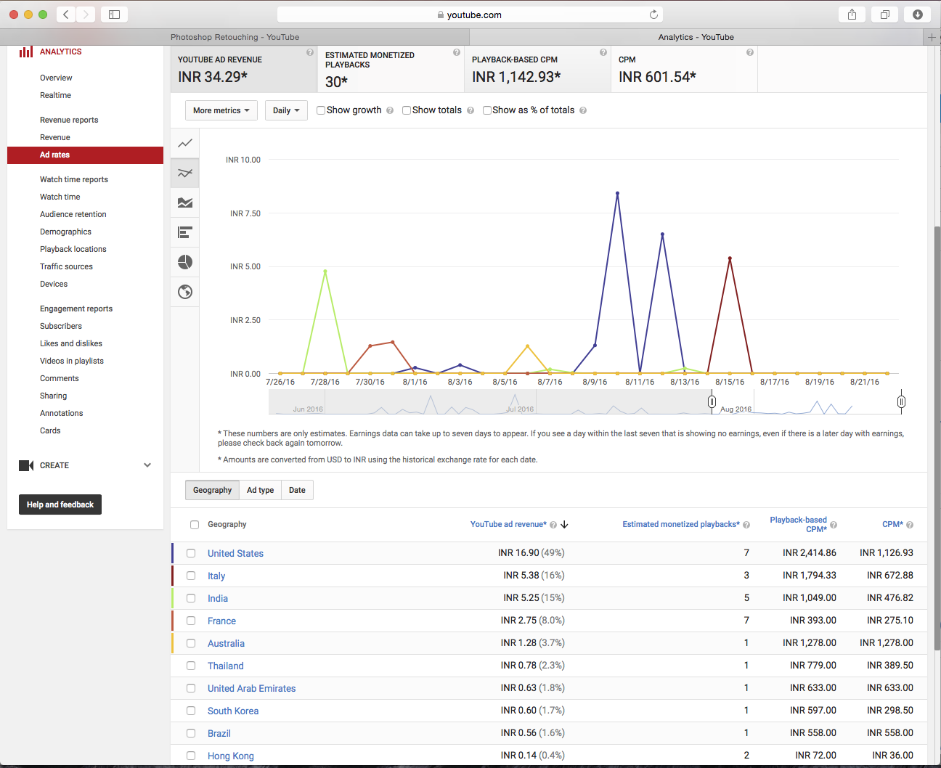Open Ad rates in sidebar menu
941x768 pixels.
pos(85,155)
